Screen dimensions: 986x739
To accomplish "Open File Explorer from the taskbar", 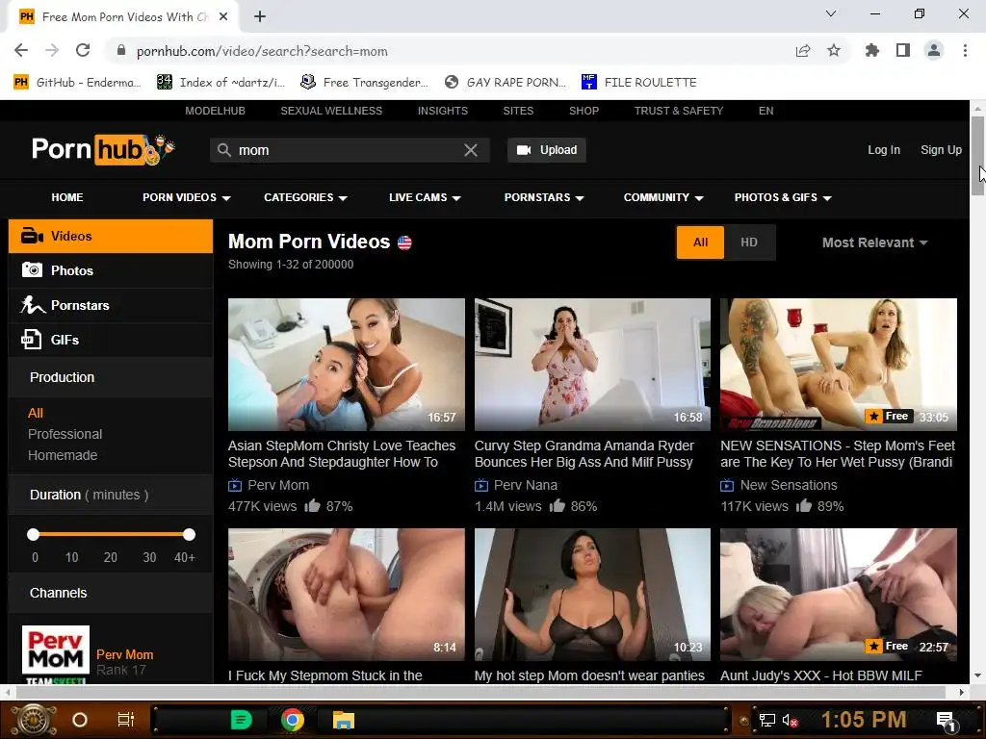I will click(344, 720).
